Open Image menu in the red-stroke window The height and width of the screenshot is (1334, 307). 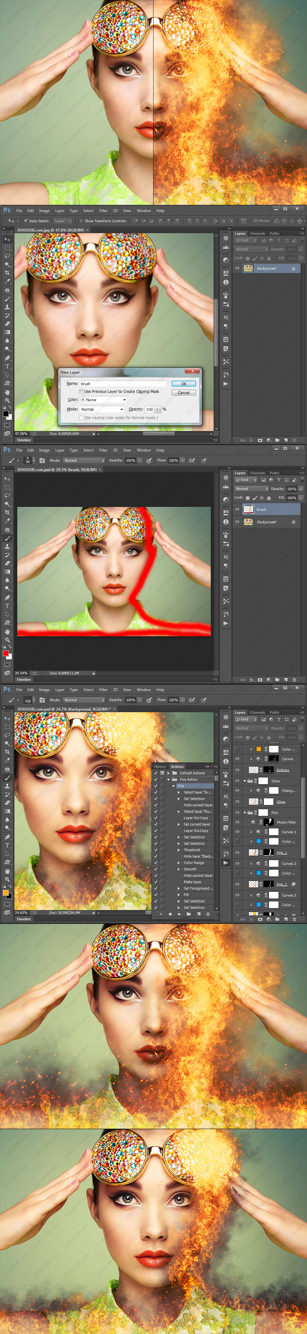[x=44, y=450]
